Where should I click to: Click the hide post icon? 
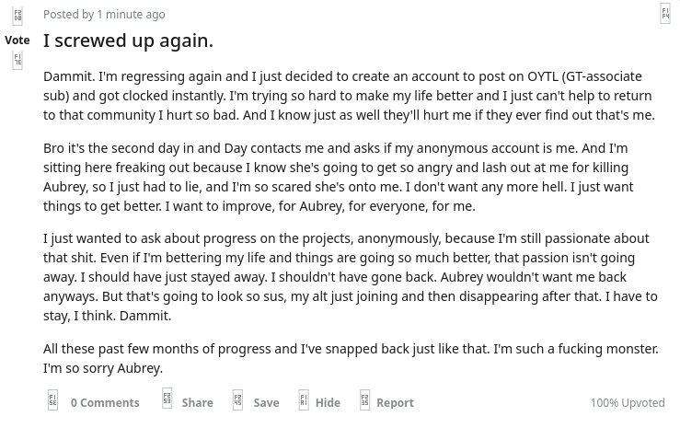(x=303, y=400)
